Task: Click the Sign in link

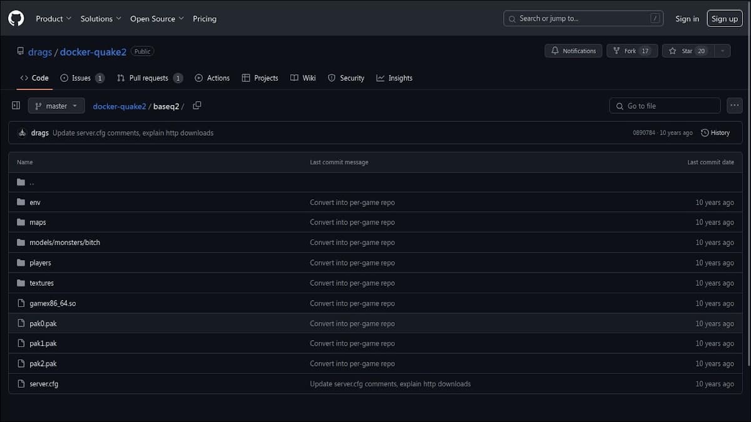Action: [x=687, y=19]
